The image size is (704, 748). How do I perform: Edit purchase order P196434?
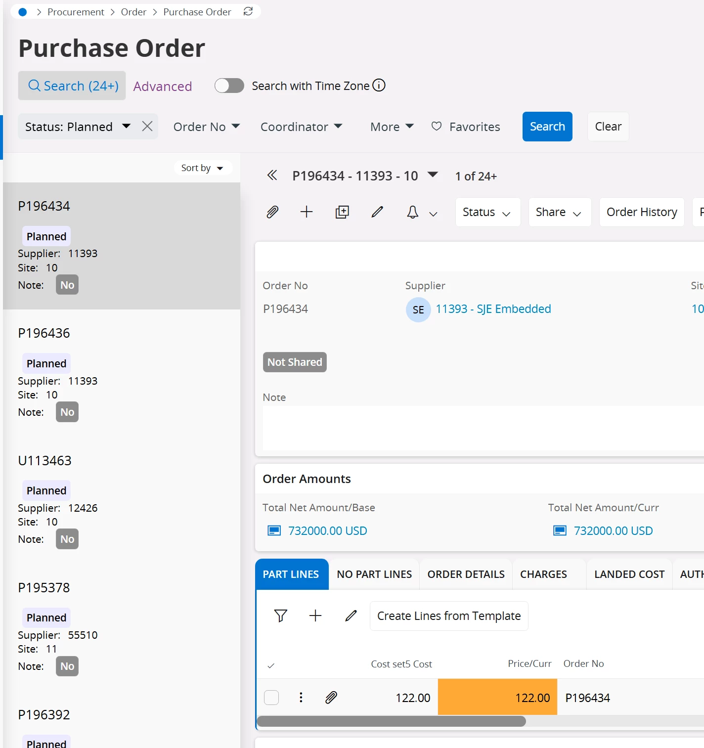(x=377, y=212)
